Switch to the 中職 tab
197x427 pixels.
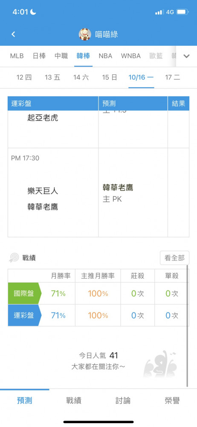pyautogui.click(x=61, y=56)
